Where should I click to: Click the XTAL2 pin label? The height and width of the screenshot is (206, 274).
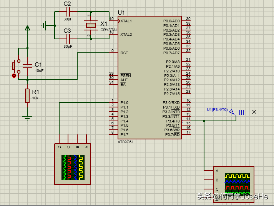click(126, 35)
